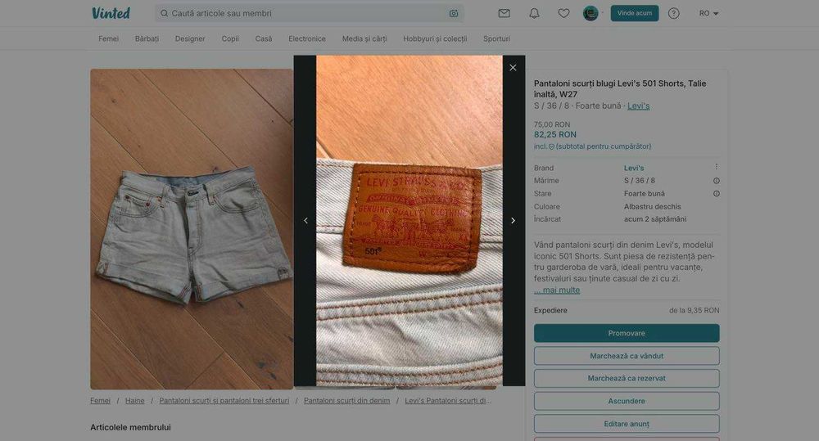This screenshot has height=441, width=819.
Task: Click the Expediere shipping row
Action: [x=627, y=311]
